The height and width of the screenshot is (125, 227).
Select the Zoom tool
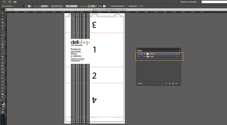pos(2,97)
